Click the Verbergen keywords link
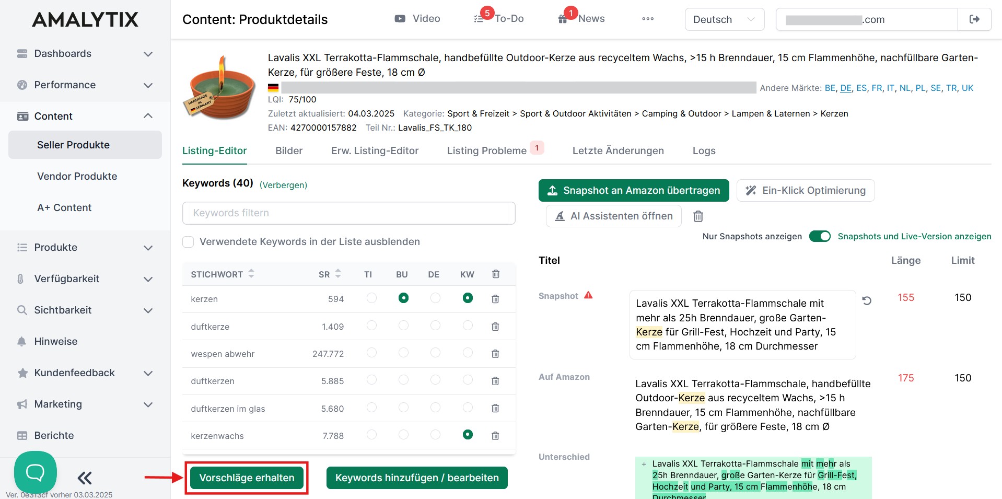Viewport: 1002px width, 499px height. 283,185
